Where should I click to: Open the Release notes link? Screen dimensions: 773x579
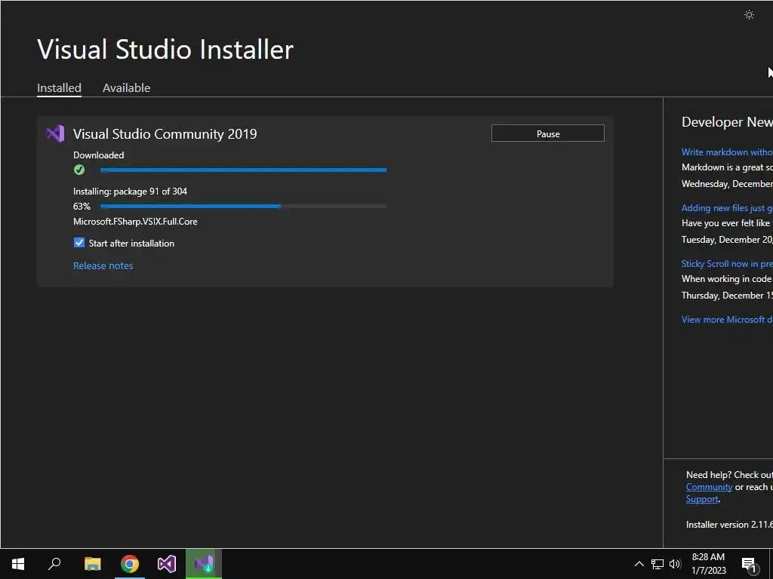pyautogui.click(x=103, y=266)
